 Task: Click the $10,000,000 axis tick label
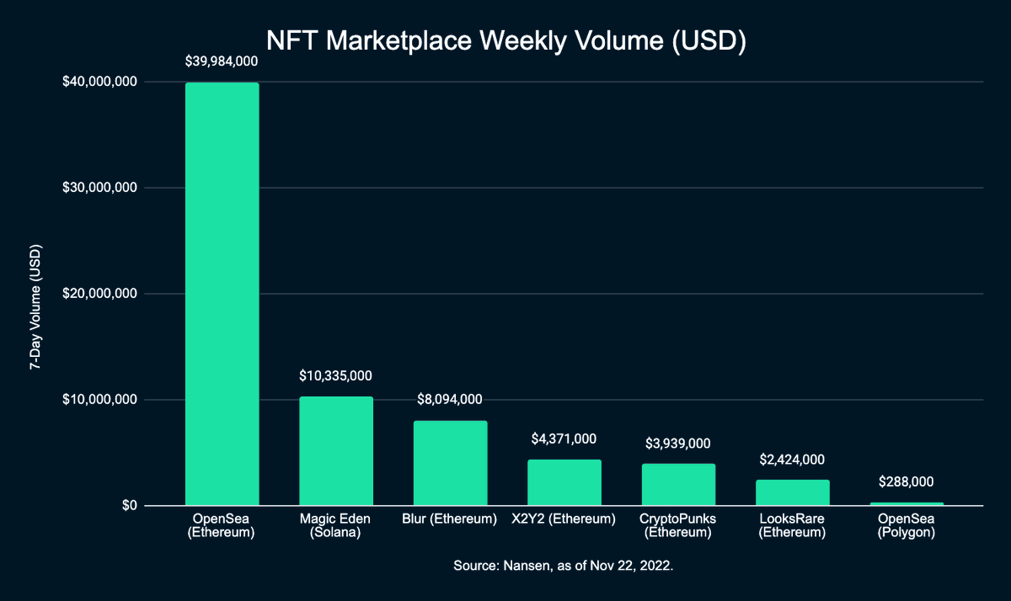click(100, 400)
